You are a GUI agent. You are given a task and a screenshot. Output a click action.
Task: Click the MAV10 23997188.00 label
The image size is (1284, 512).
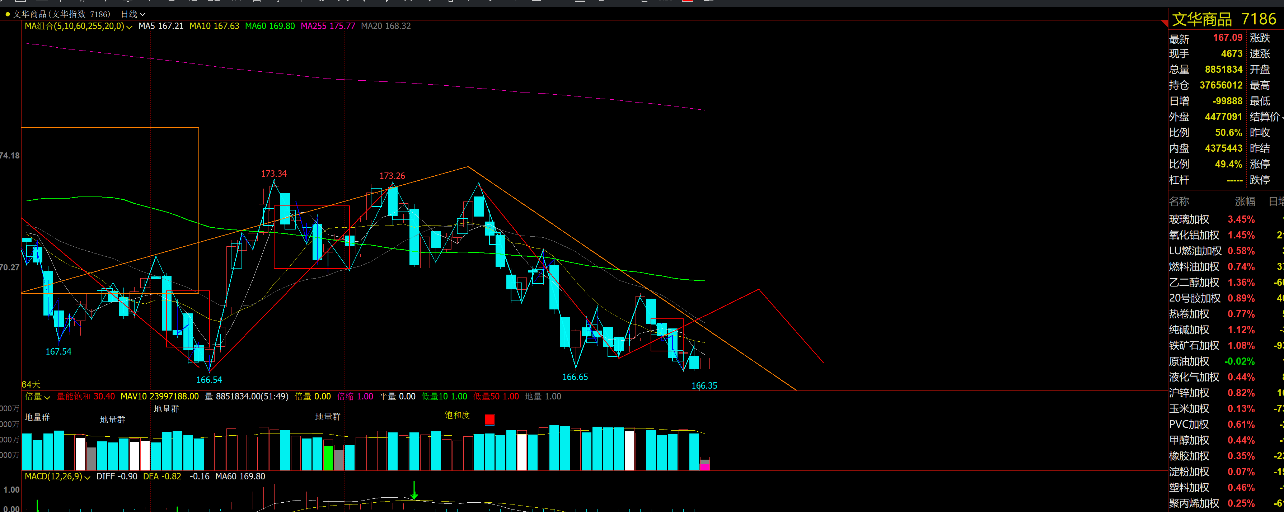click(159, 397)
